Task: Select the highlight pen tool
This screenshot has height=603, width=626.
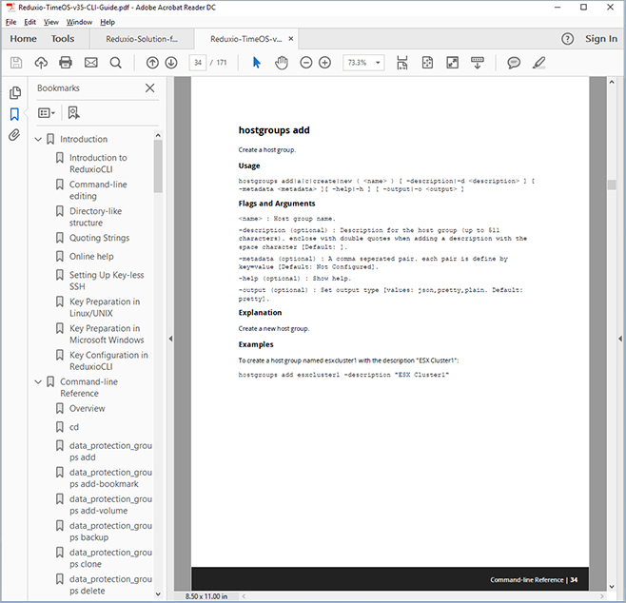Action: click(x=538, y=63)
